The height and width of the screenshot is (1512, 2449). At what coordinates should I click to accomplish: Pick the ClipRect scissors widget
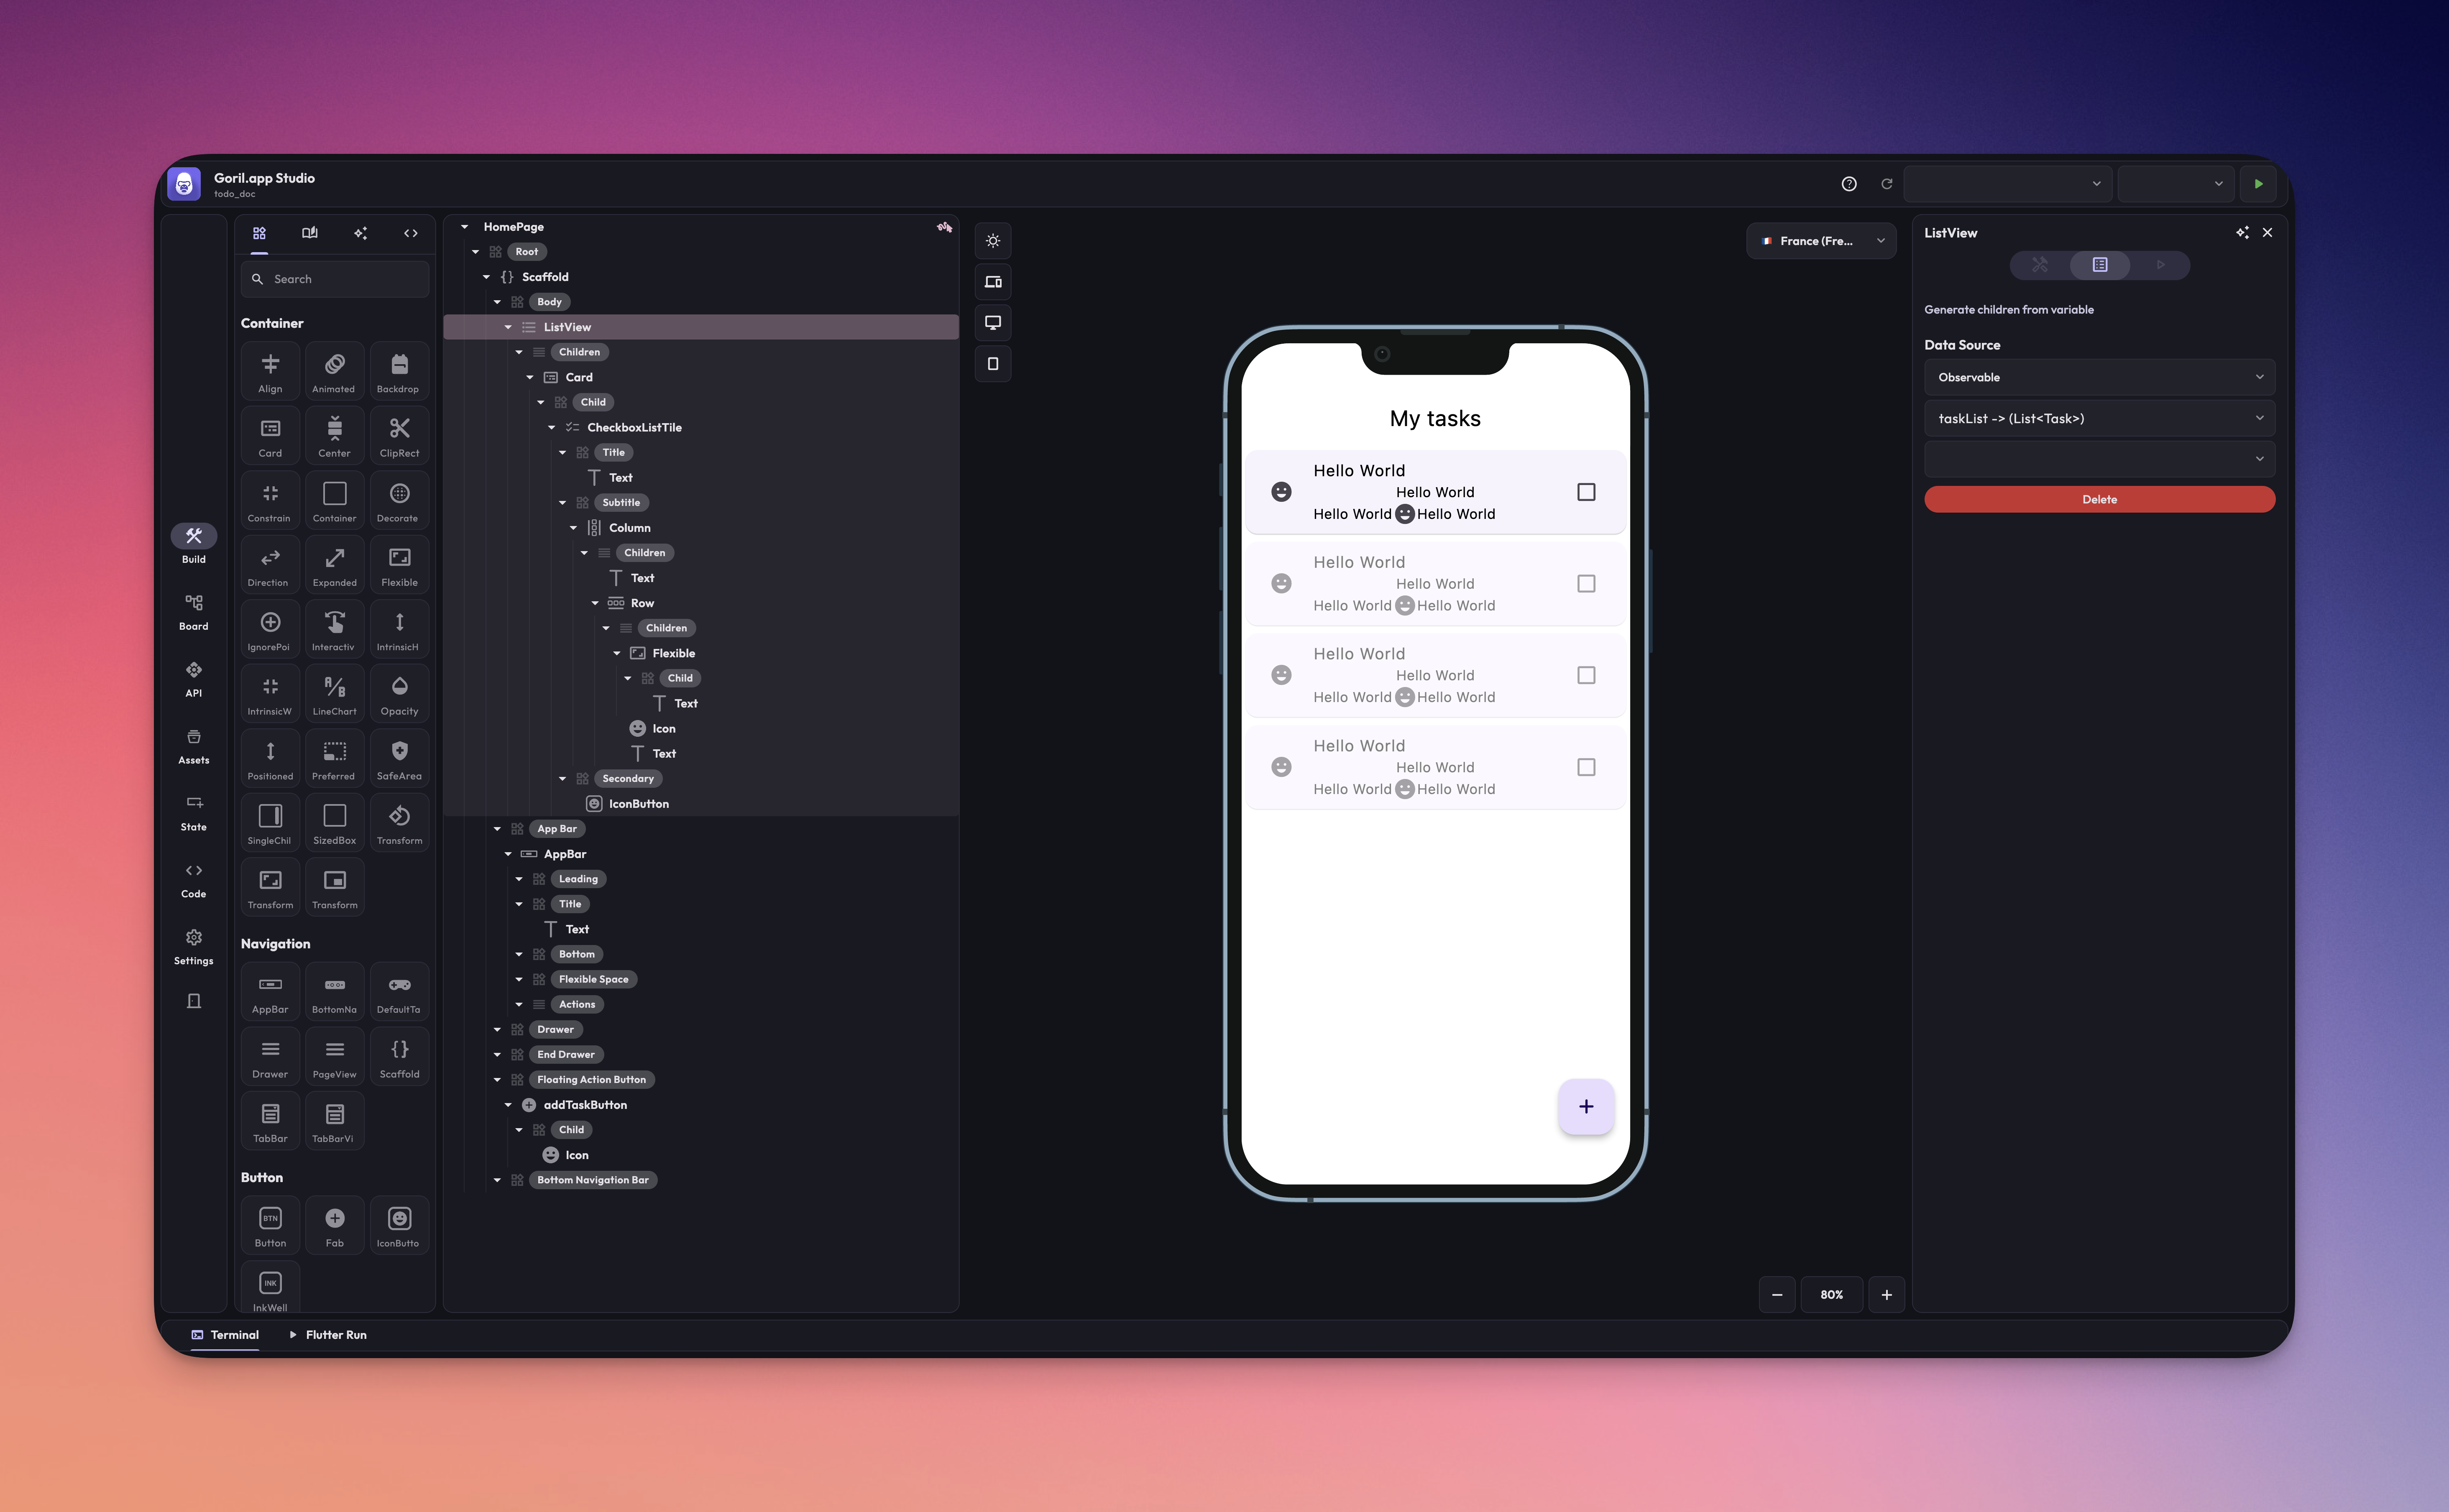click(399, 436)
